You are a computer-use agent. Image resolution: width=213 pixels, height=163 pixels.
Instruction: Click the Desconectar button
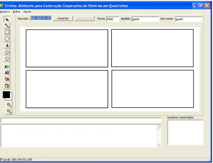[84, 18]
